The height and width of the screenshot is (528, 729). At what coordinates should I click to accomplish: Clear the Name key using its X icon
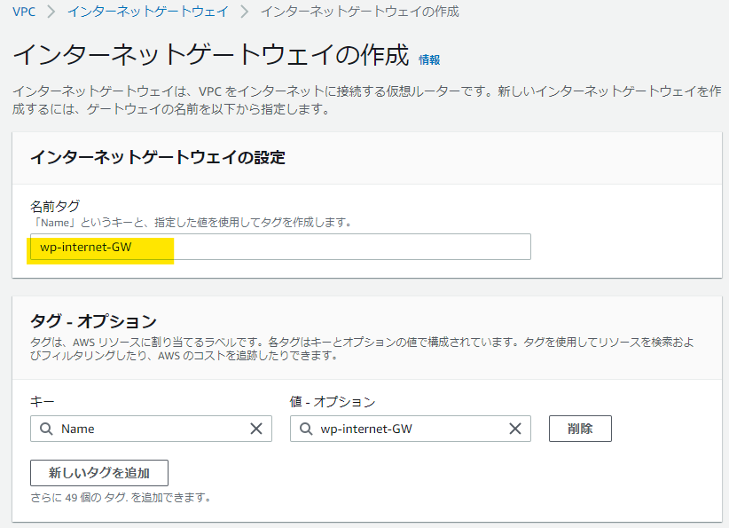pos(256,429)
